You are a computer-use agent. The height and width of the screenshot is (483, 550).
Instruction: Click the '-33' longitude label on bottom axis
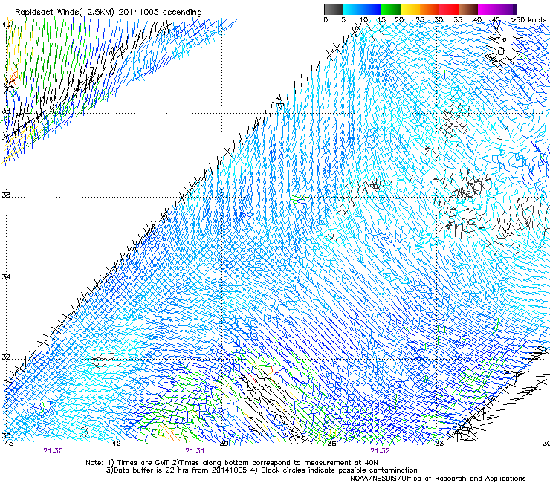(437, 444)
